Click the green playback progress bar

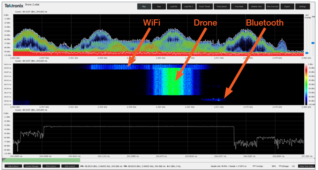[41, 160]
